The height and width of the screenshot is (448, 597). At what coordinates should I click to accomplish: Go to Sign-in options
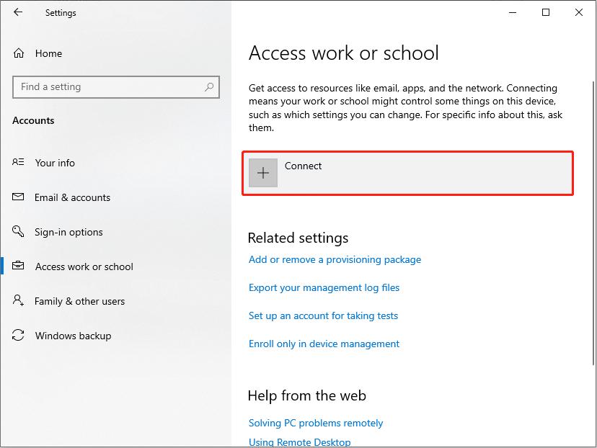click(68, 232)
